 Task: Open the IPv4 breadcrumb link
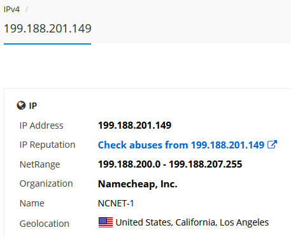click(x=11, y=10)
